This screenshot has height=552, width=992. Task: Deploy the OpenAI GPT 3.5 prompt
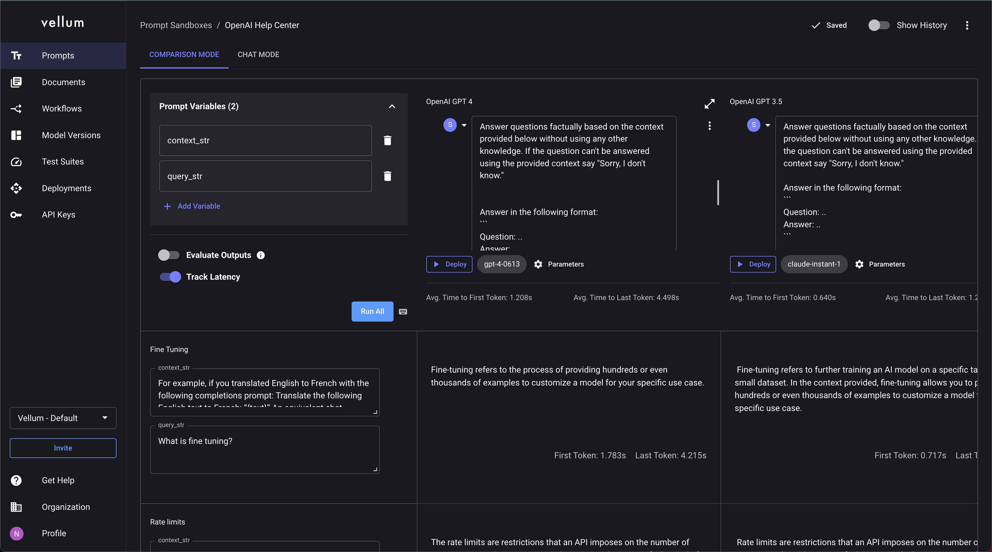[753, 264]
